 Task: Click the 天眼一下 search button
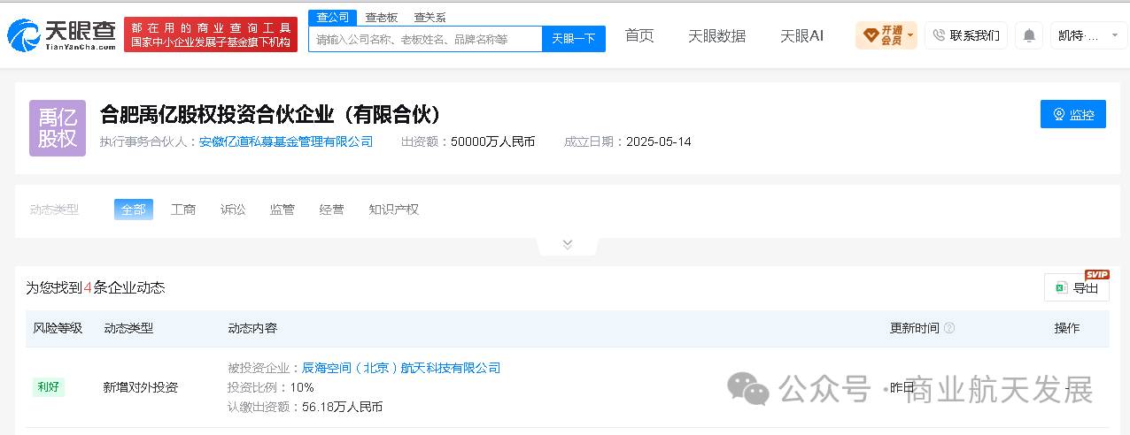pyautogui.click(x=574, y=39)
